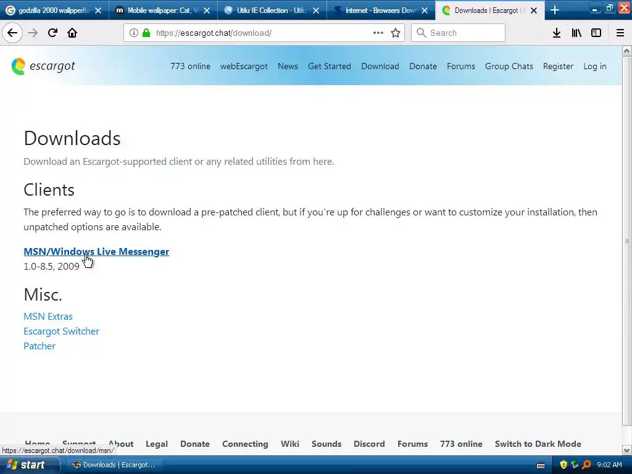This screenshot has width=632, height=474.
Task: Open the Patcher link
Action: (x=39, y=346)
